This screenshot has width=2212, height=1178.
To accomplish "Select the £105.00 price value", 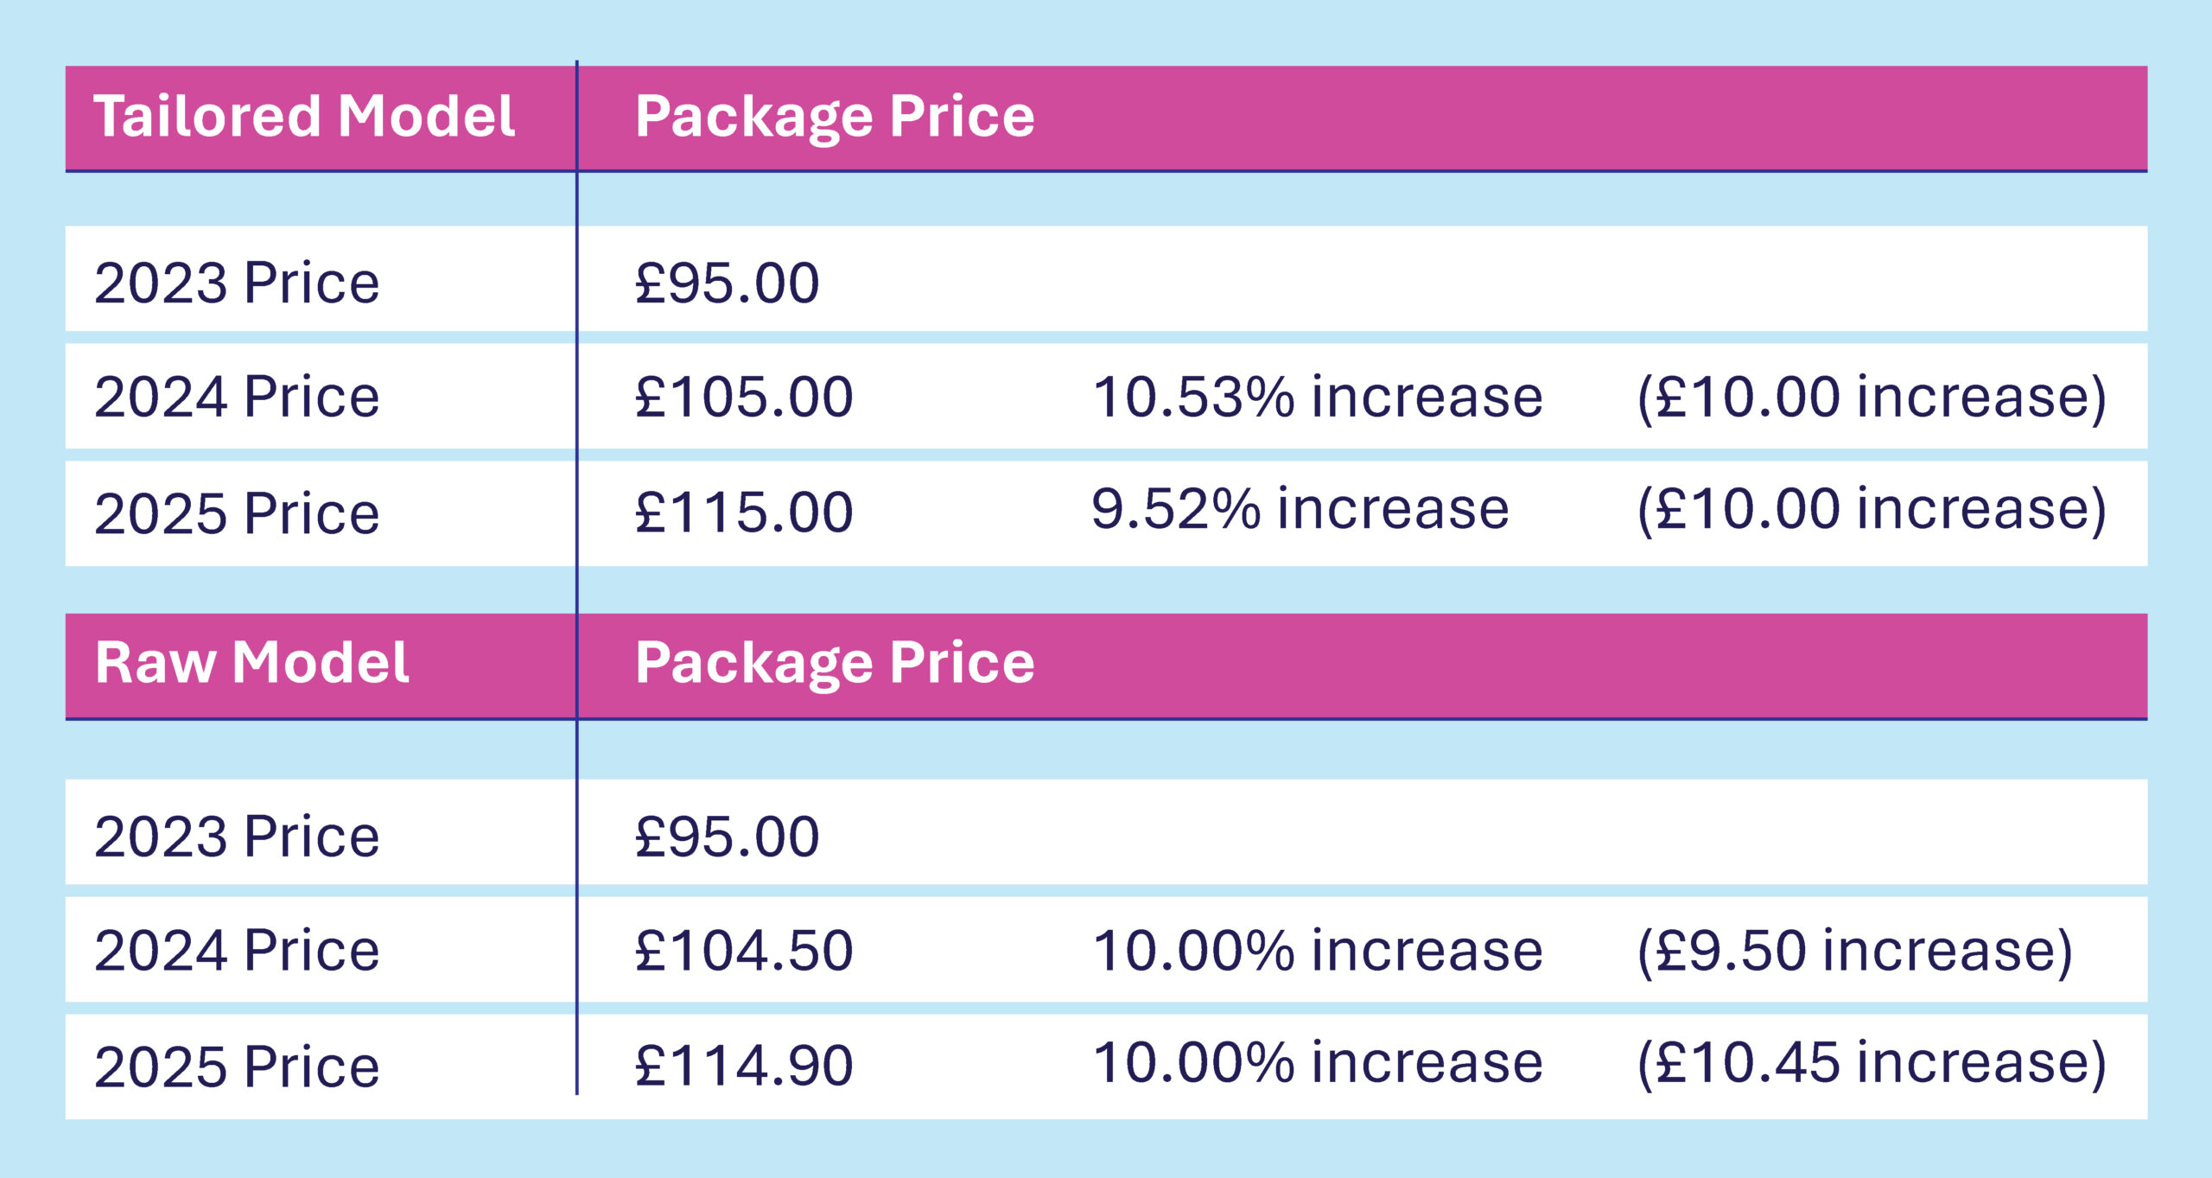I will click(x=744, y=398).
